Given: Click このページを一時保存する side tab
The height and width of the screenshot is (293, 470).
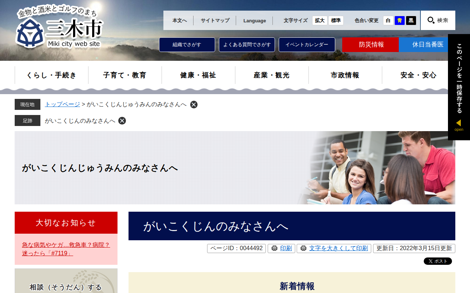Looking at the screenshot, I should click(459, 87).
